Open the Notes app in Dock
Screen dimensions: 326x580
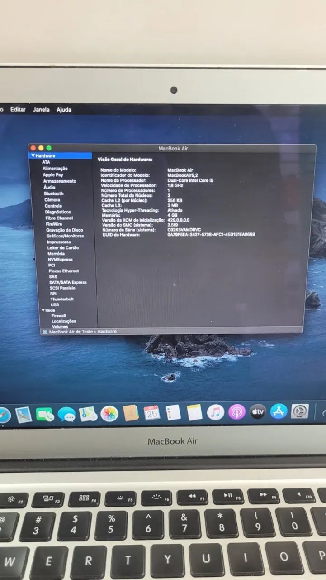(194, 412)
